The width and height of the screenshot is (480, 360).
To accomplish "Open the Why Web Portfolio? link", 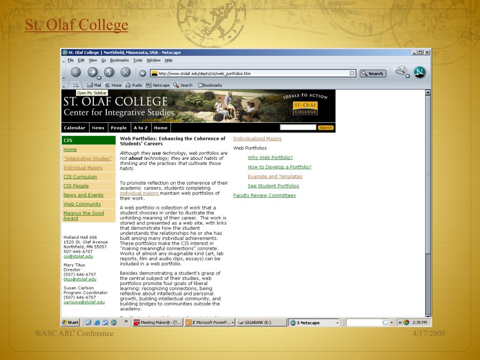I will [270, 157].
